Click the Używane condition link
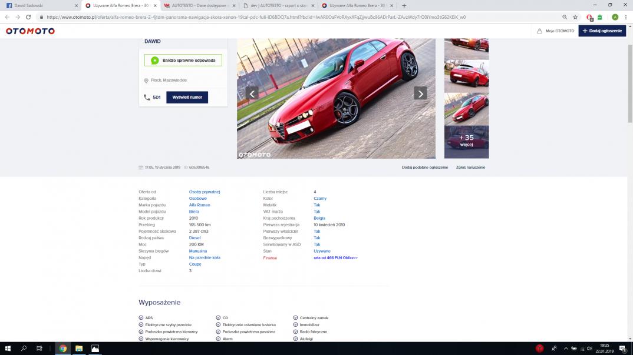 [x=322, y=251]
